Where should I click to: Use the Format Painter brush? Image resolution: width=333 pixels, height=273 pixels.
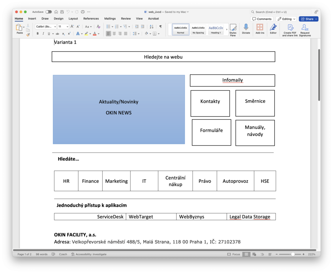[28, 34]
